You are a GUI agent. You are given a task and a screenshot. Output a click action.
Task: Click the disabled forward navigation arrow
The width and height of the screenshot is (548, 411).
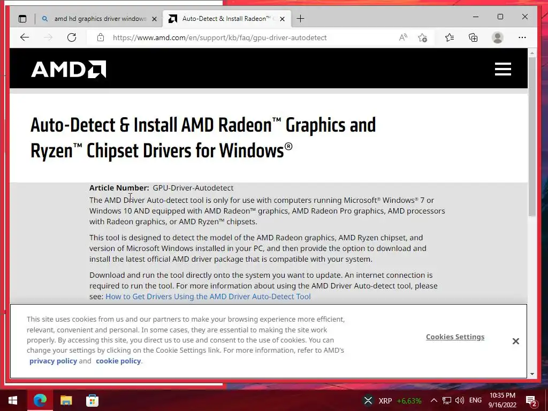(48, 37)
